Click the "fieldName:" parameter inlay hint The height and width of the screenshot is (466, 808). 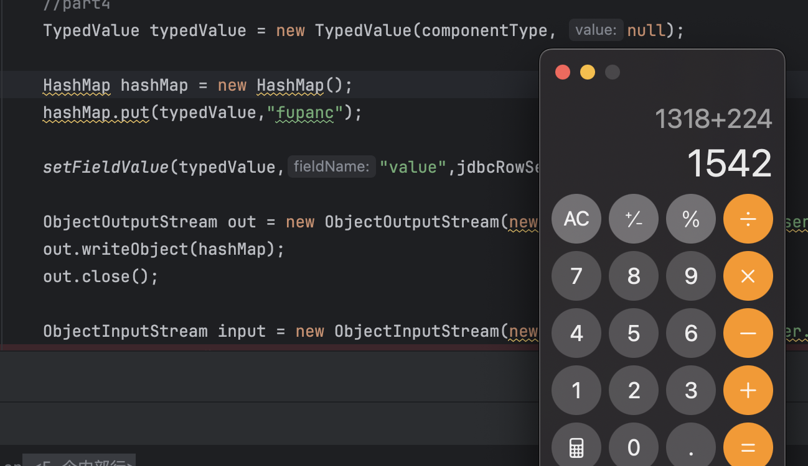332,167
